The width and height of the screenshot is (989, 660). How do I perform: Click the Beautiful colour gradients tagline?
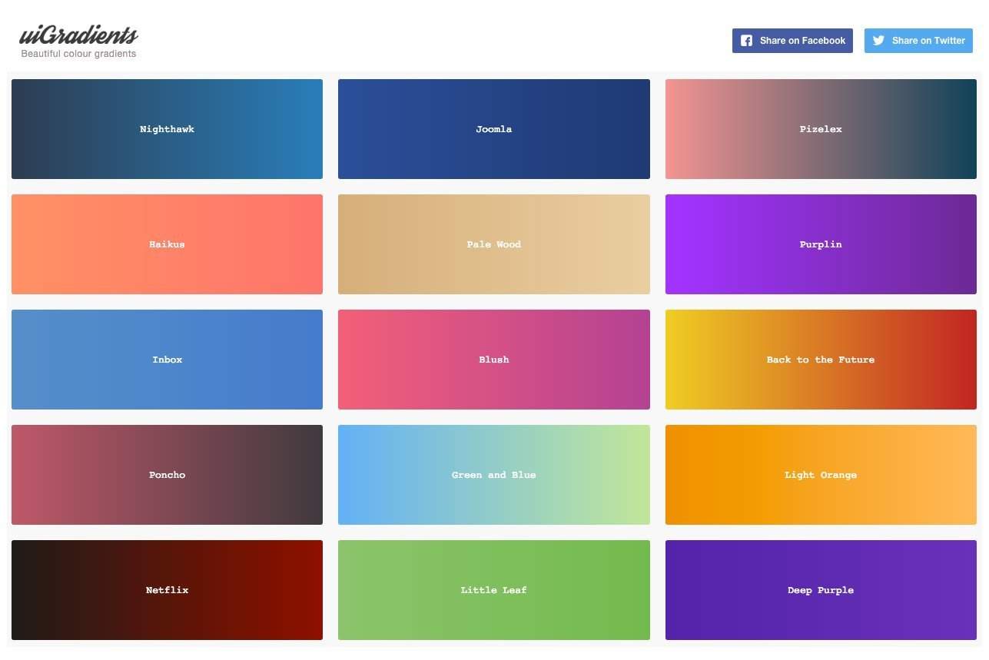tap(78, 54)
